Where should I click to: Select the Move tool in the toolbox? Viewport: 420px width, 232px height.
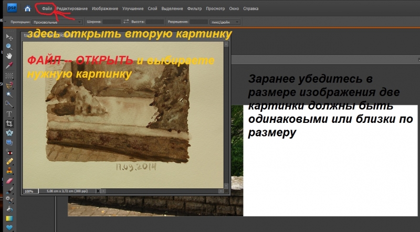[9, 37]
